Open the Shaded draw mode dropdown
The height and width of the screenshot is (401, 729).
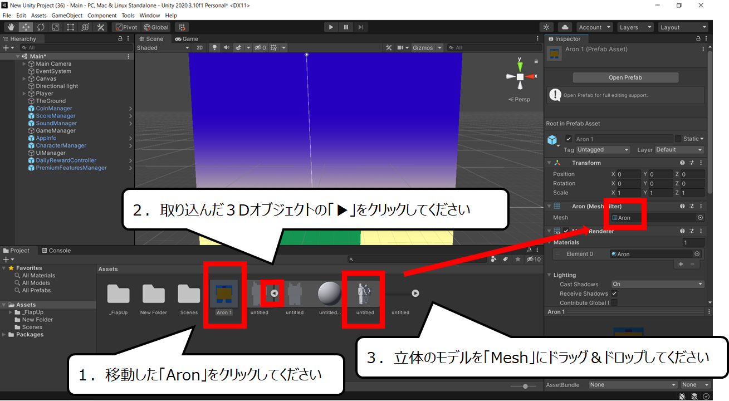(x=163, y=48)
